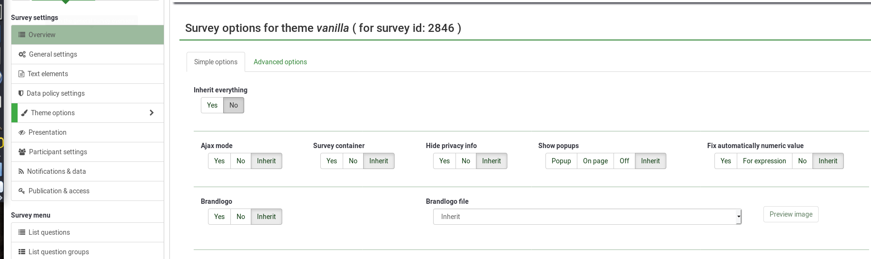Switch to Advanced options tab
871x259 pixels.
[x=280, y=62]
